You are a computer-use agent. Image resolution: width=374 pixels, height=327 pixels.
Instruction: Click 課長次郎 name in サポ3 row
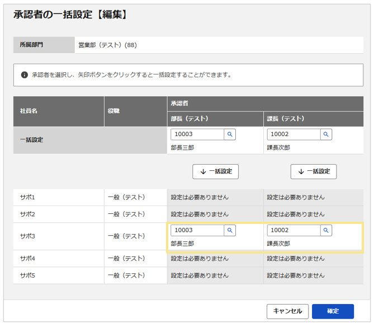point(278,244)
